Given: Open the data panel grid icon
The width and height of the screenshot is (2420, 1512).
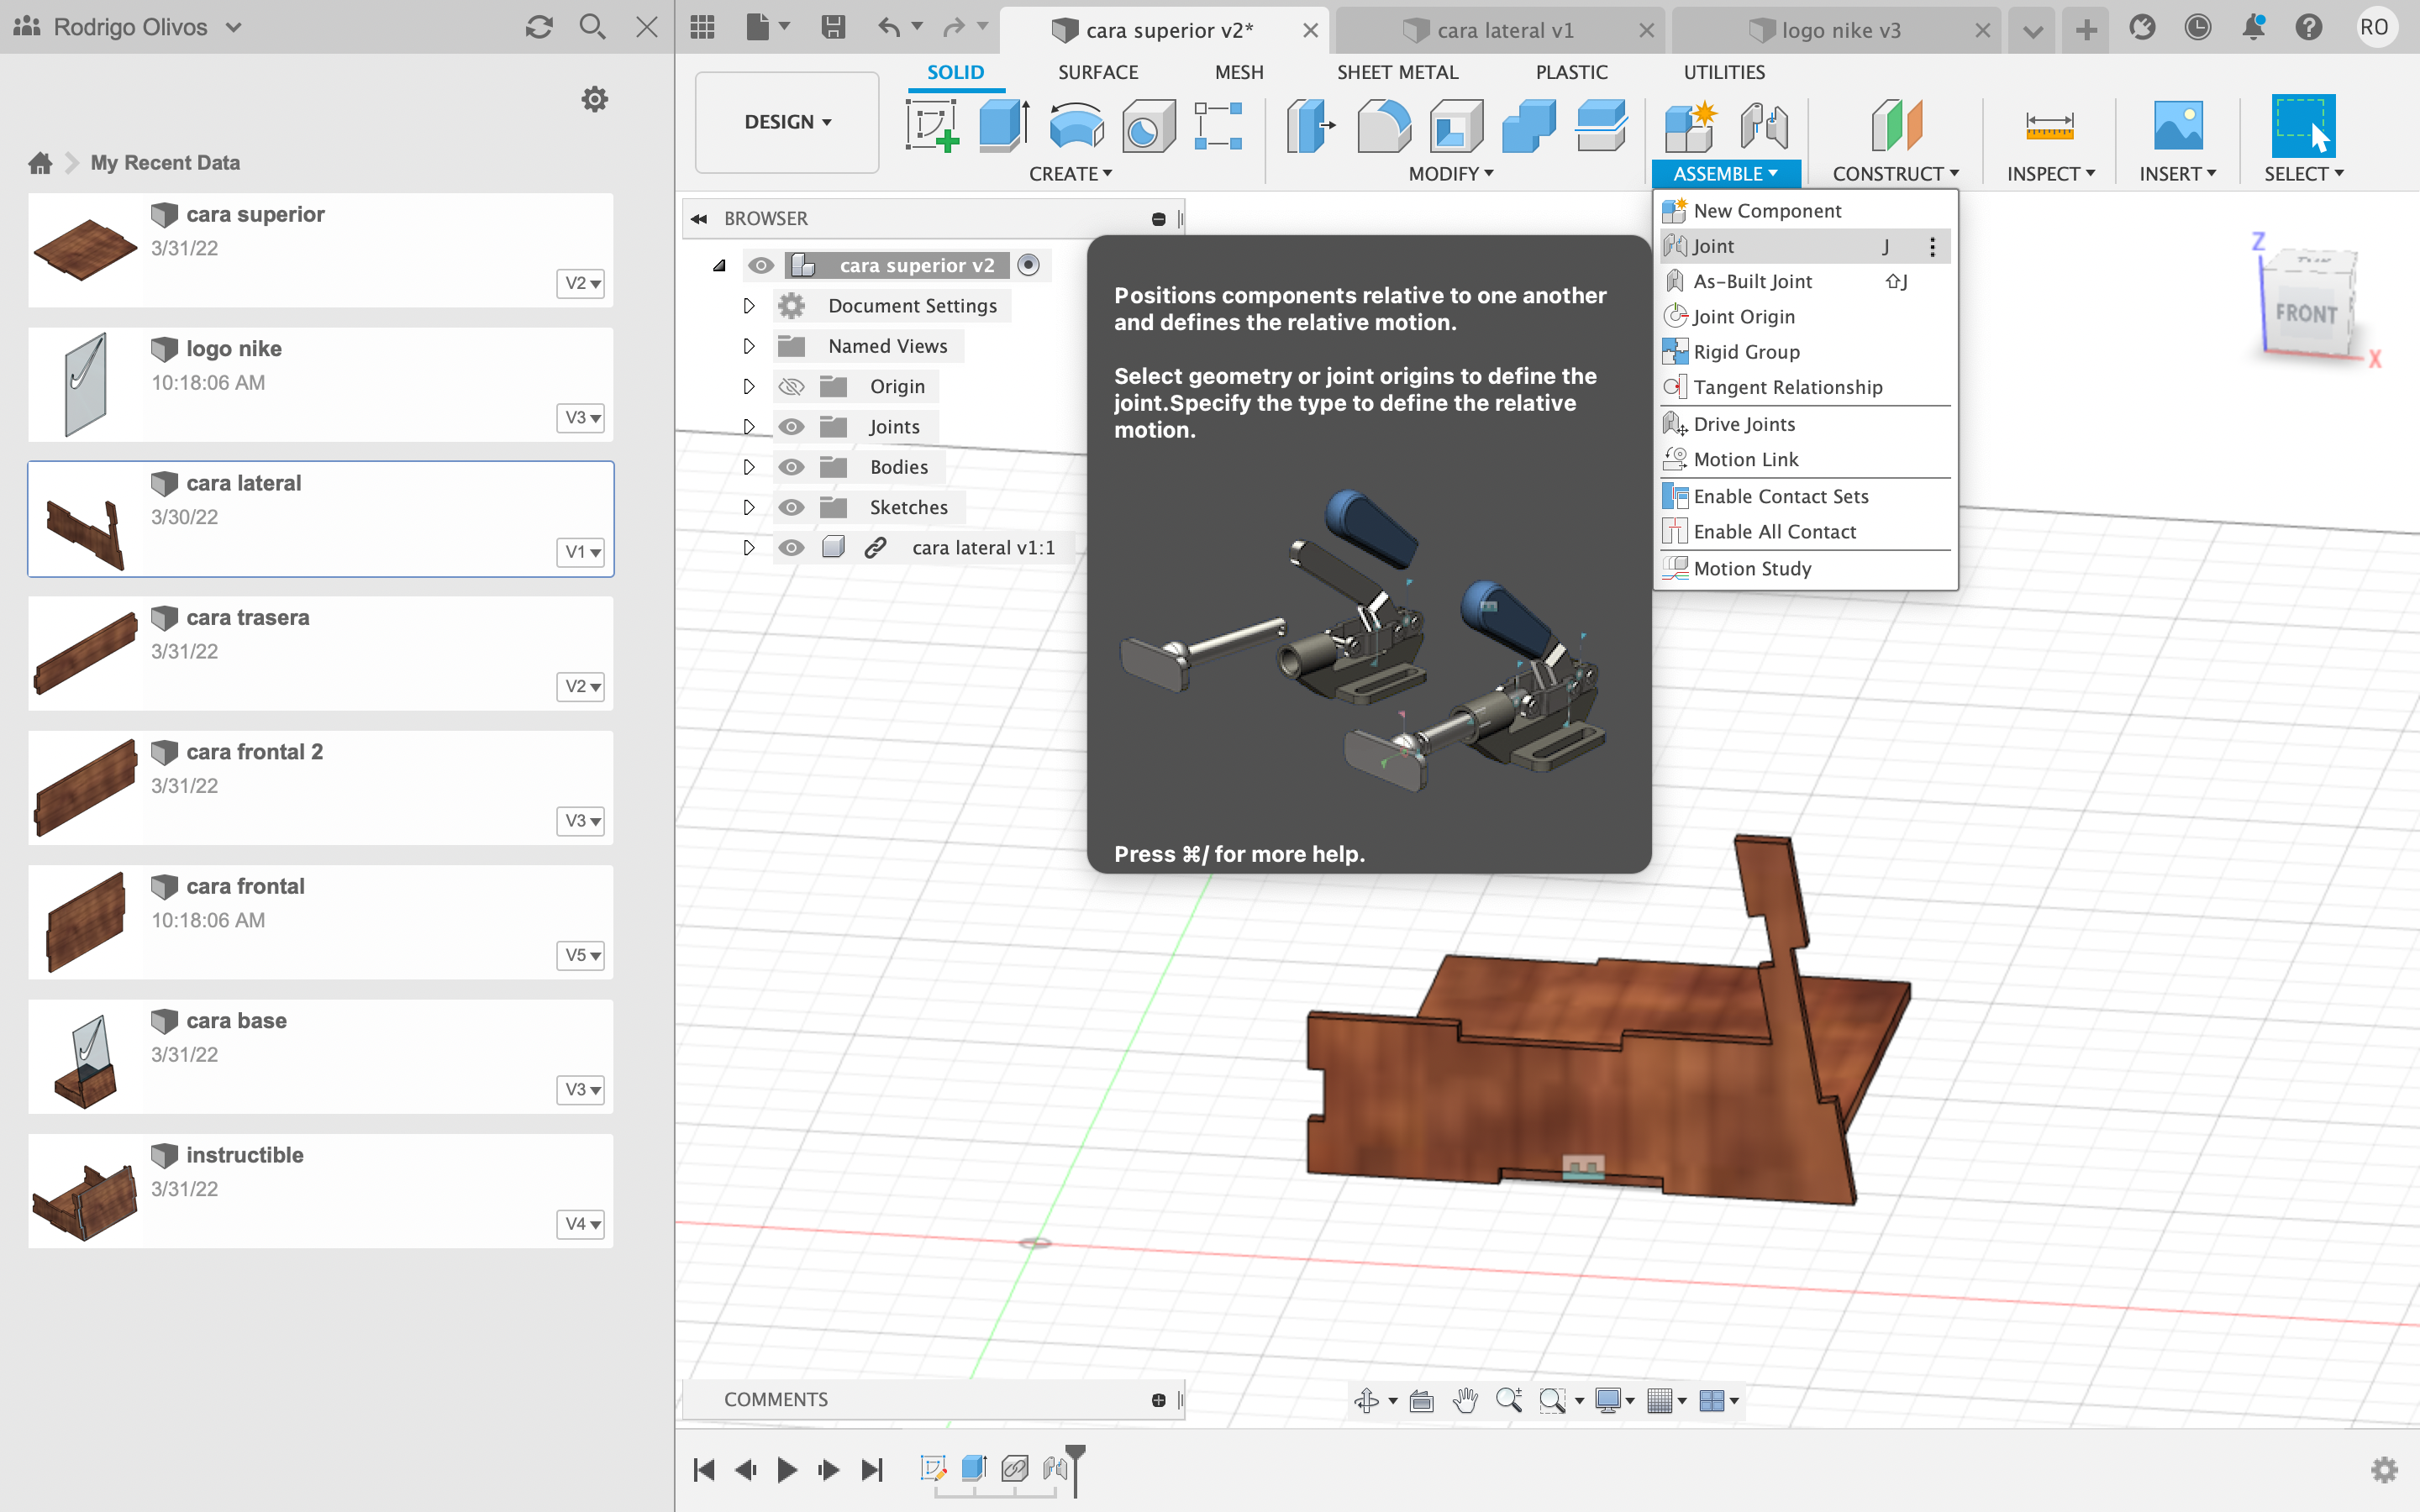Looking at the screenshot, I should [x=702, y=28].
